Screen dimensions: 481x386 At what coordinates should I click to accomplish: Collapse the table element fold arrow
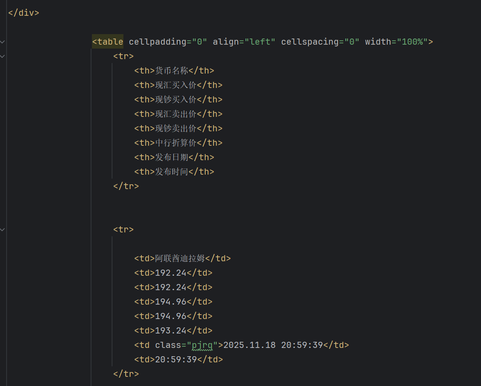coord(3,42)
